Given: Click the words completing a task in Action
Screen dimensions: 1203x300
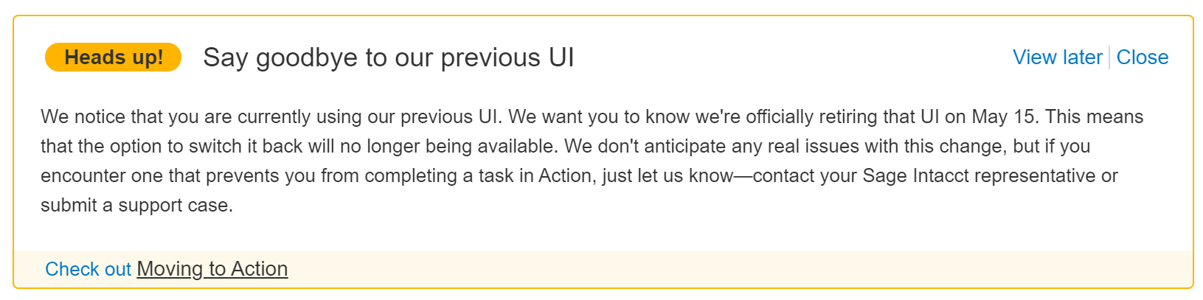Looking at the screenshot, I should pyautogui.click(x=478, y=175).
